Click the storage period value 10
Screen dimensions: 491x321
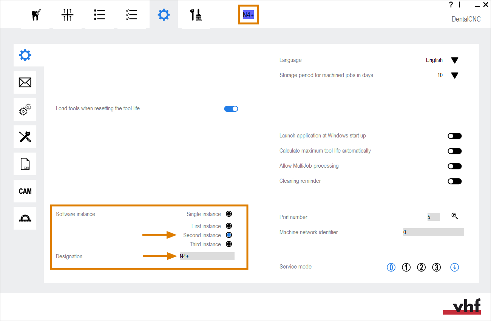(x=440, y=75)
